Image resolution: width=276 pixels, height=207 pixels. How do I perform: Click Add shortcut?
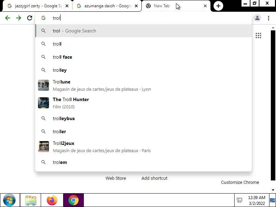pyautogui.click(x=154, y=178)
